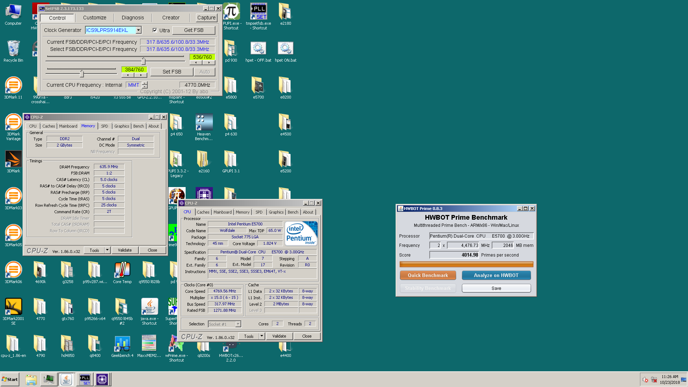Viewport: 688px width, 387px height.
Task: Toggle the Ultra checkbox in SetFSB
Action: (155, 30)
